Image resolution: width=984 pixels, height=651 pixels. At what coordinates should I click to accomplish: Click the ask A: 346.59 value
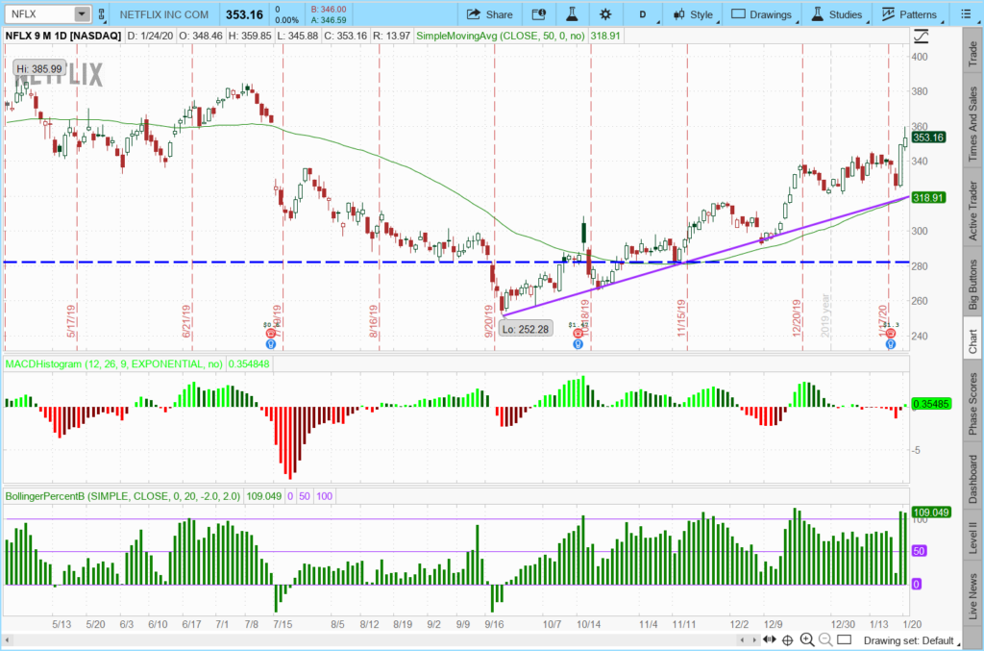329,20
